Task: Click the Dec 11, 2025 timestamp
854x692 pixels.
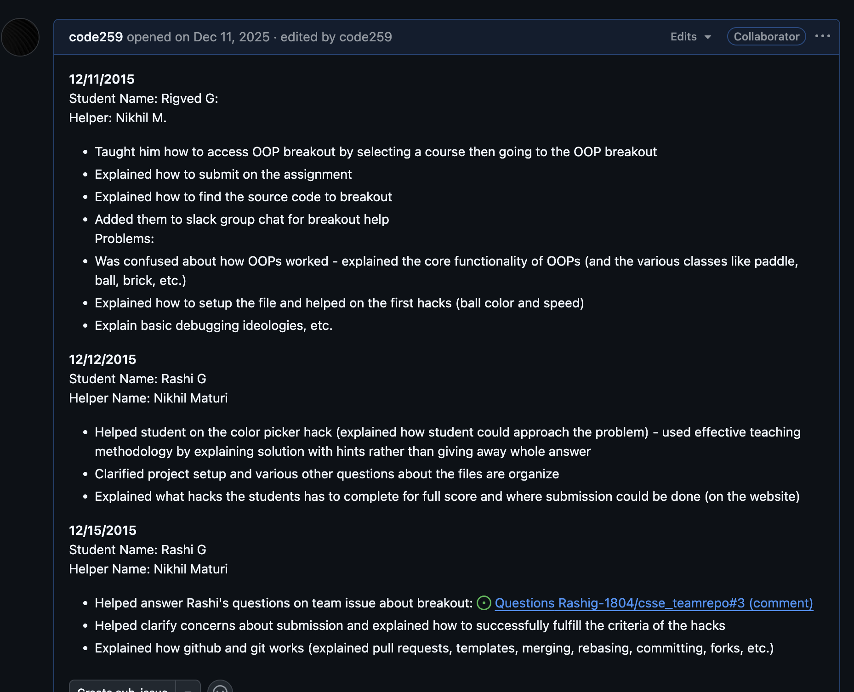Action: click(x=231, y=37)
